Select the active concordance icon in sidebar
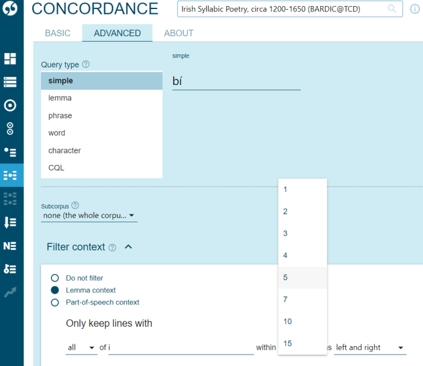The image size is (423, 366). (10, 175)
